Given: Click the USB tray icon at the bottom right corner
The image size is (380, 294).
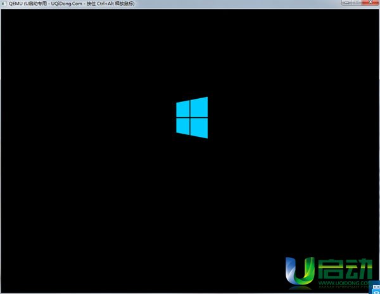Looking at the screenshot, I should 376,288.
